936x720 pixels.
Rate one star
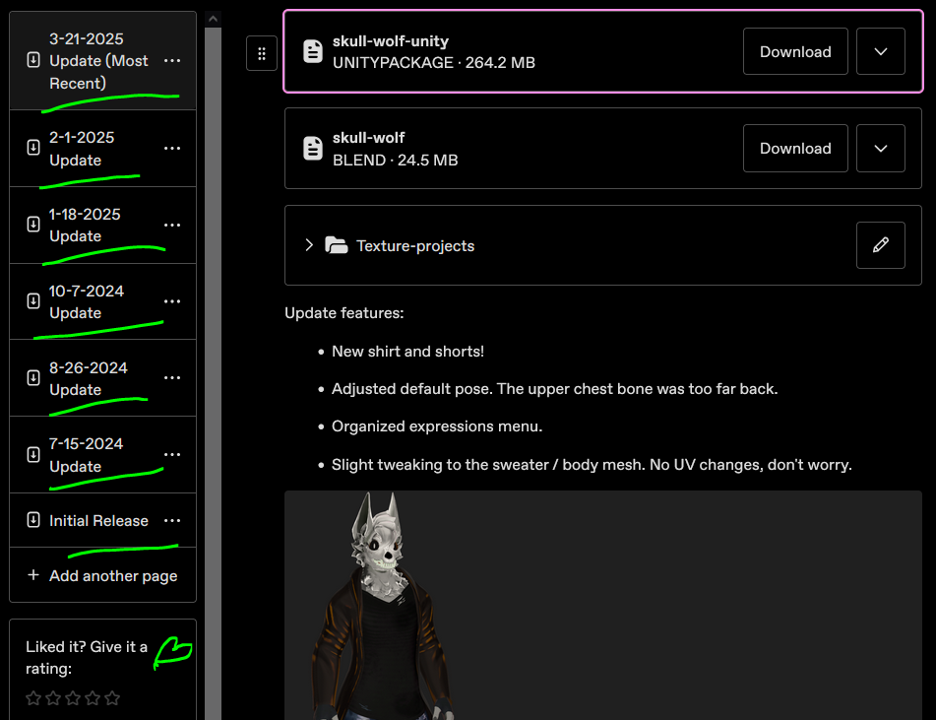[x=33, y=698]
